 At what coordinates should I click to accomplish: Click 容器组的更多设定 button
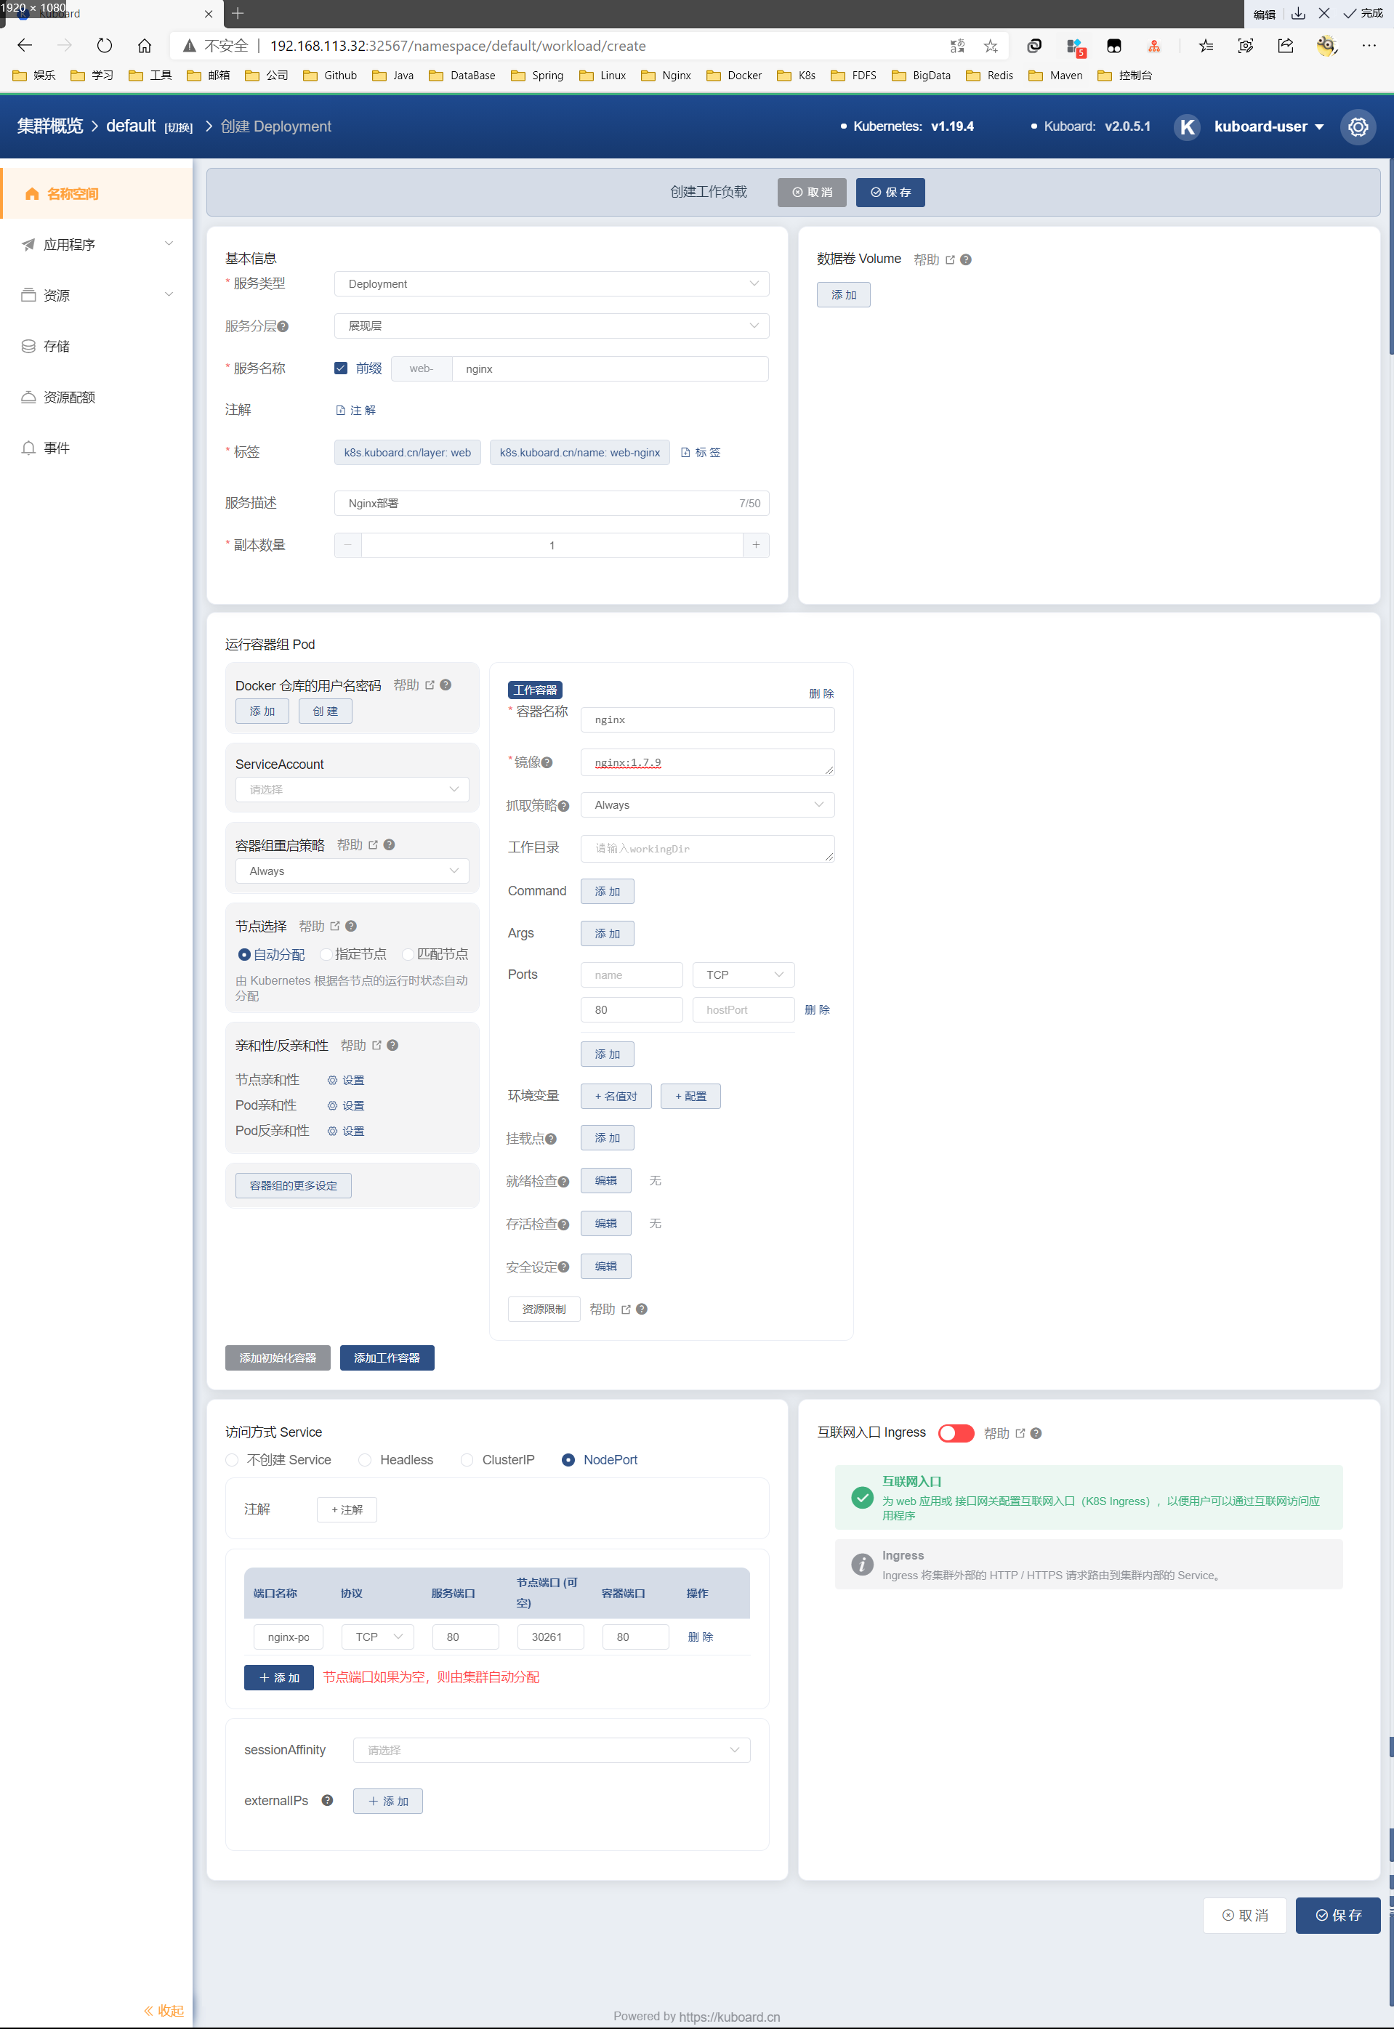click(x=294, y=1185)
